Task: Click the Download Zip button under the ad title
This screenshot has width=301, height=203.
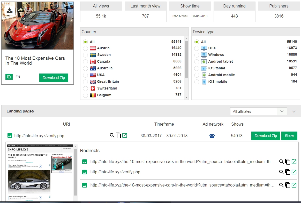Action: (54, 78)
